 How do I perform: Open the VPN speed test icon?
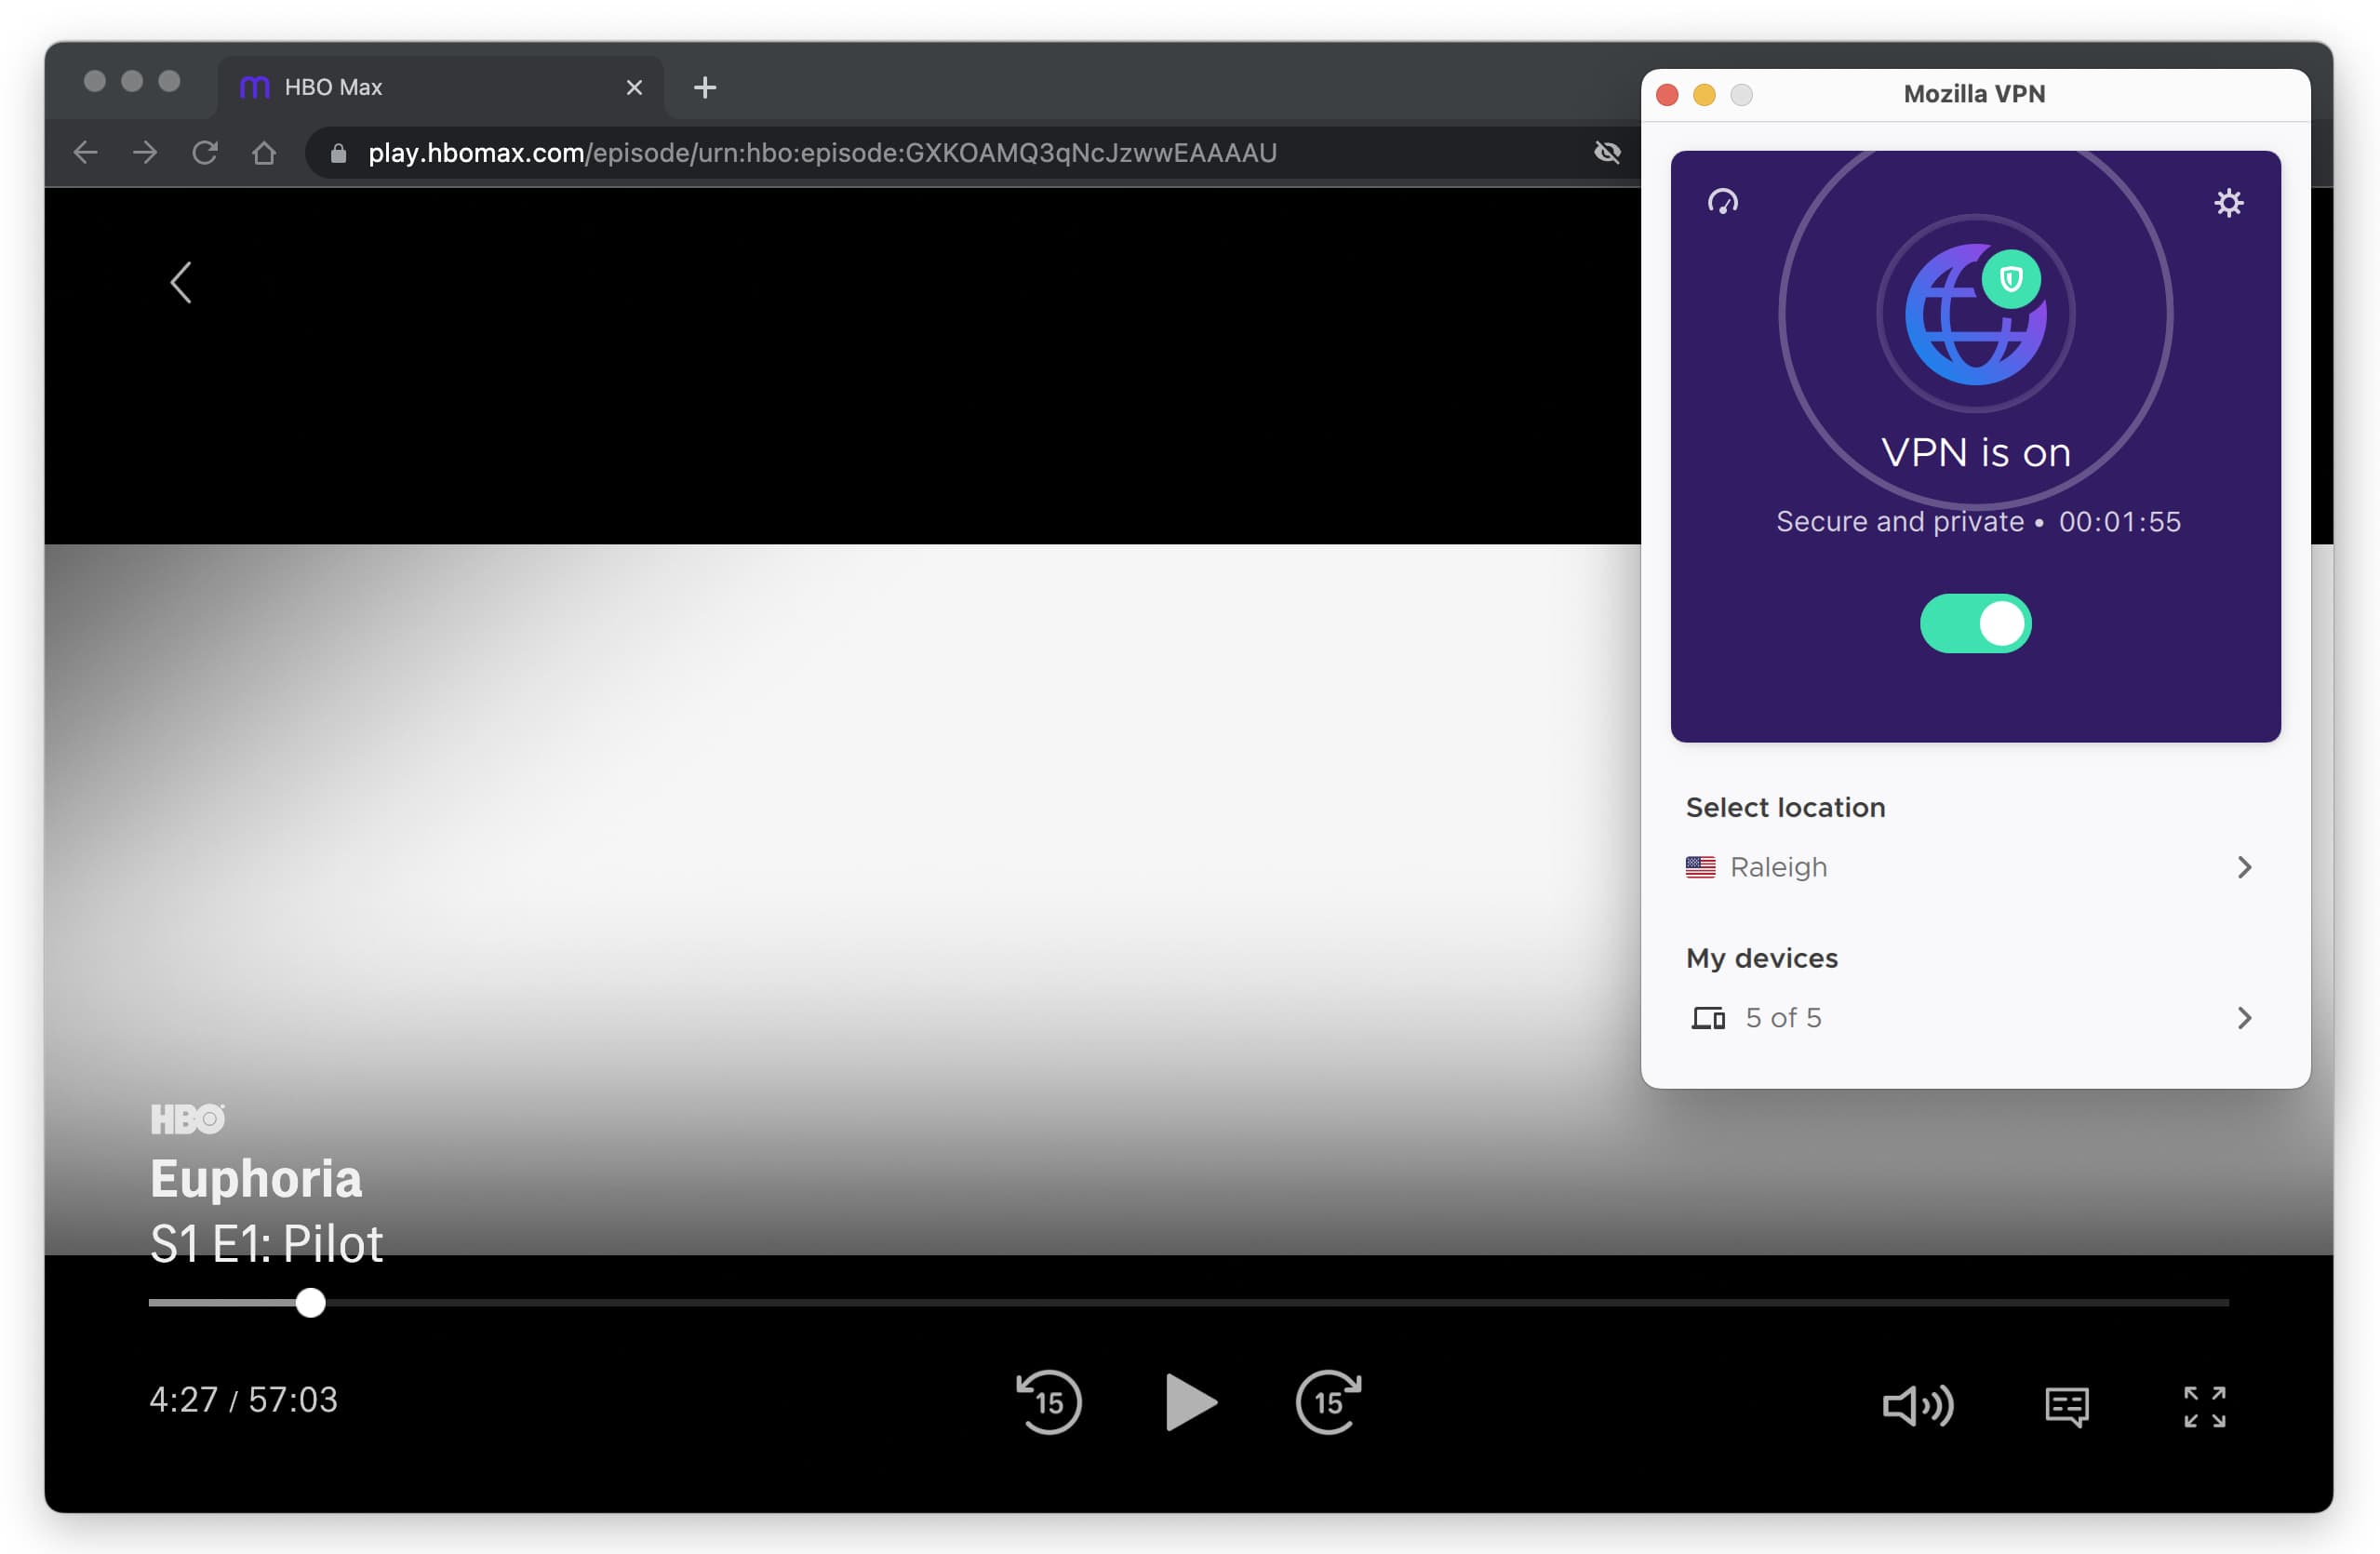tap(1724, 203)
